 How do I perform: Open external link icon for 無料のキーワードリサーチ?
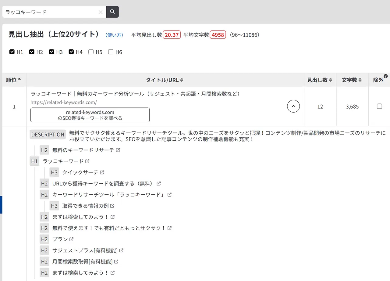(x=118, y=150)
